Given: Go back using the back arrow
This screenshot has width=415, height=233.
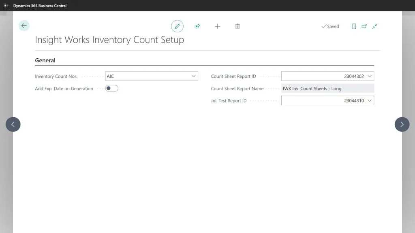Looking at the screenshot, I should (24, 25).
